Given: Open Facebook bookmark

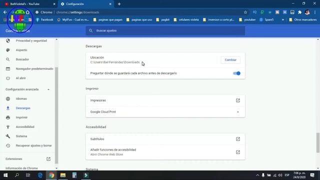Looking at the screenshot, I should pos(44,20).
